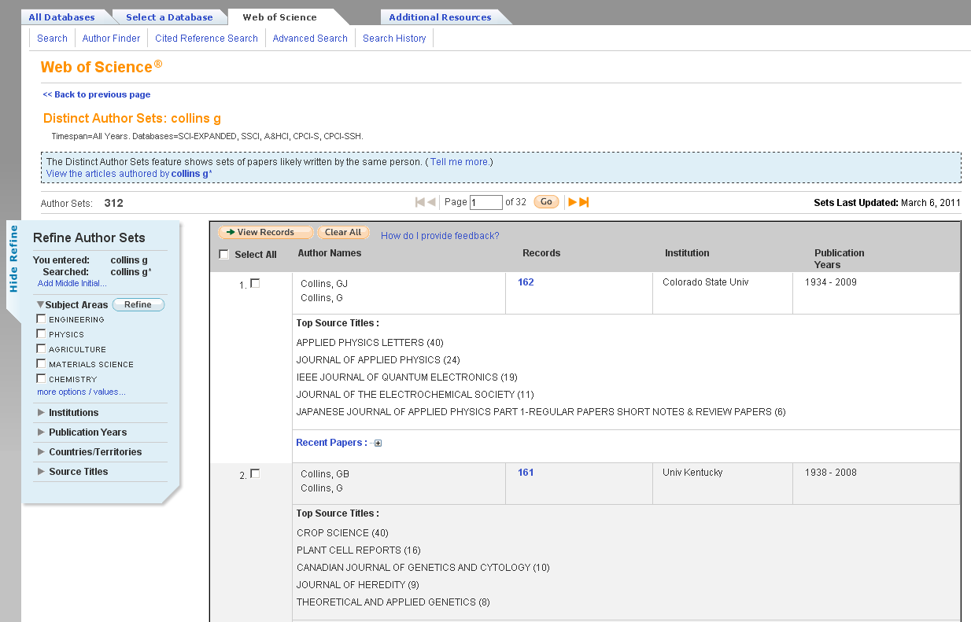Click PLANT CELL REPORTS (16) source title
971x622 pixels.
pyautogui.click(x=359, y=550)
